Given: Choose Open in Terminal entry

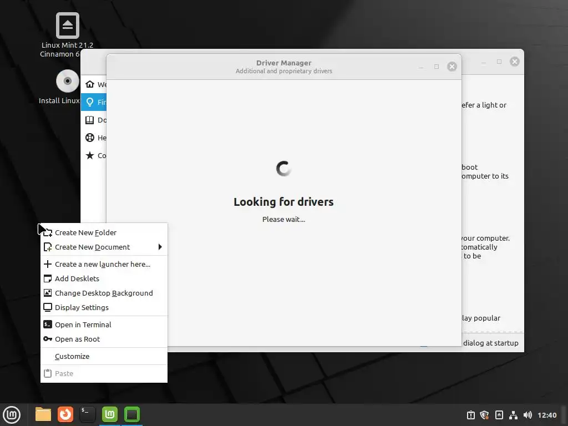Looking at the screenshot, I should pyautogui.click(x=104, y=324).
